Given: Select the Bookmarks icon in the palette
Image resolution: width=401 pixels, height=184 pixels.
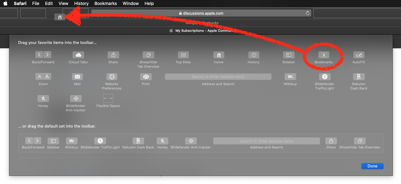Looking at the screenshot, I should point(324,55).
